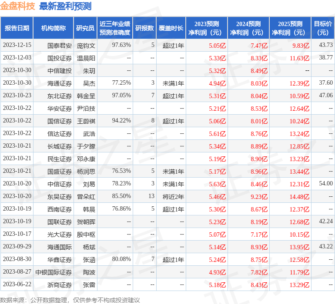
Task: Click 2023 forecast 4.94亿
Action: click(217, 83)
